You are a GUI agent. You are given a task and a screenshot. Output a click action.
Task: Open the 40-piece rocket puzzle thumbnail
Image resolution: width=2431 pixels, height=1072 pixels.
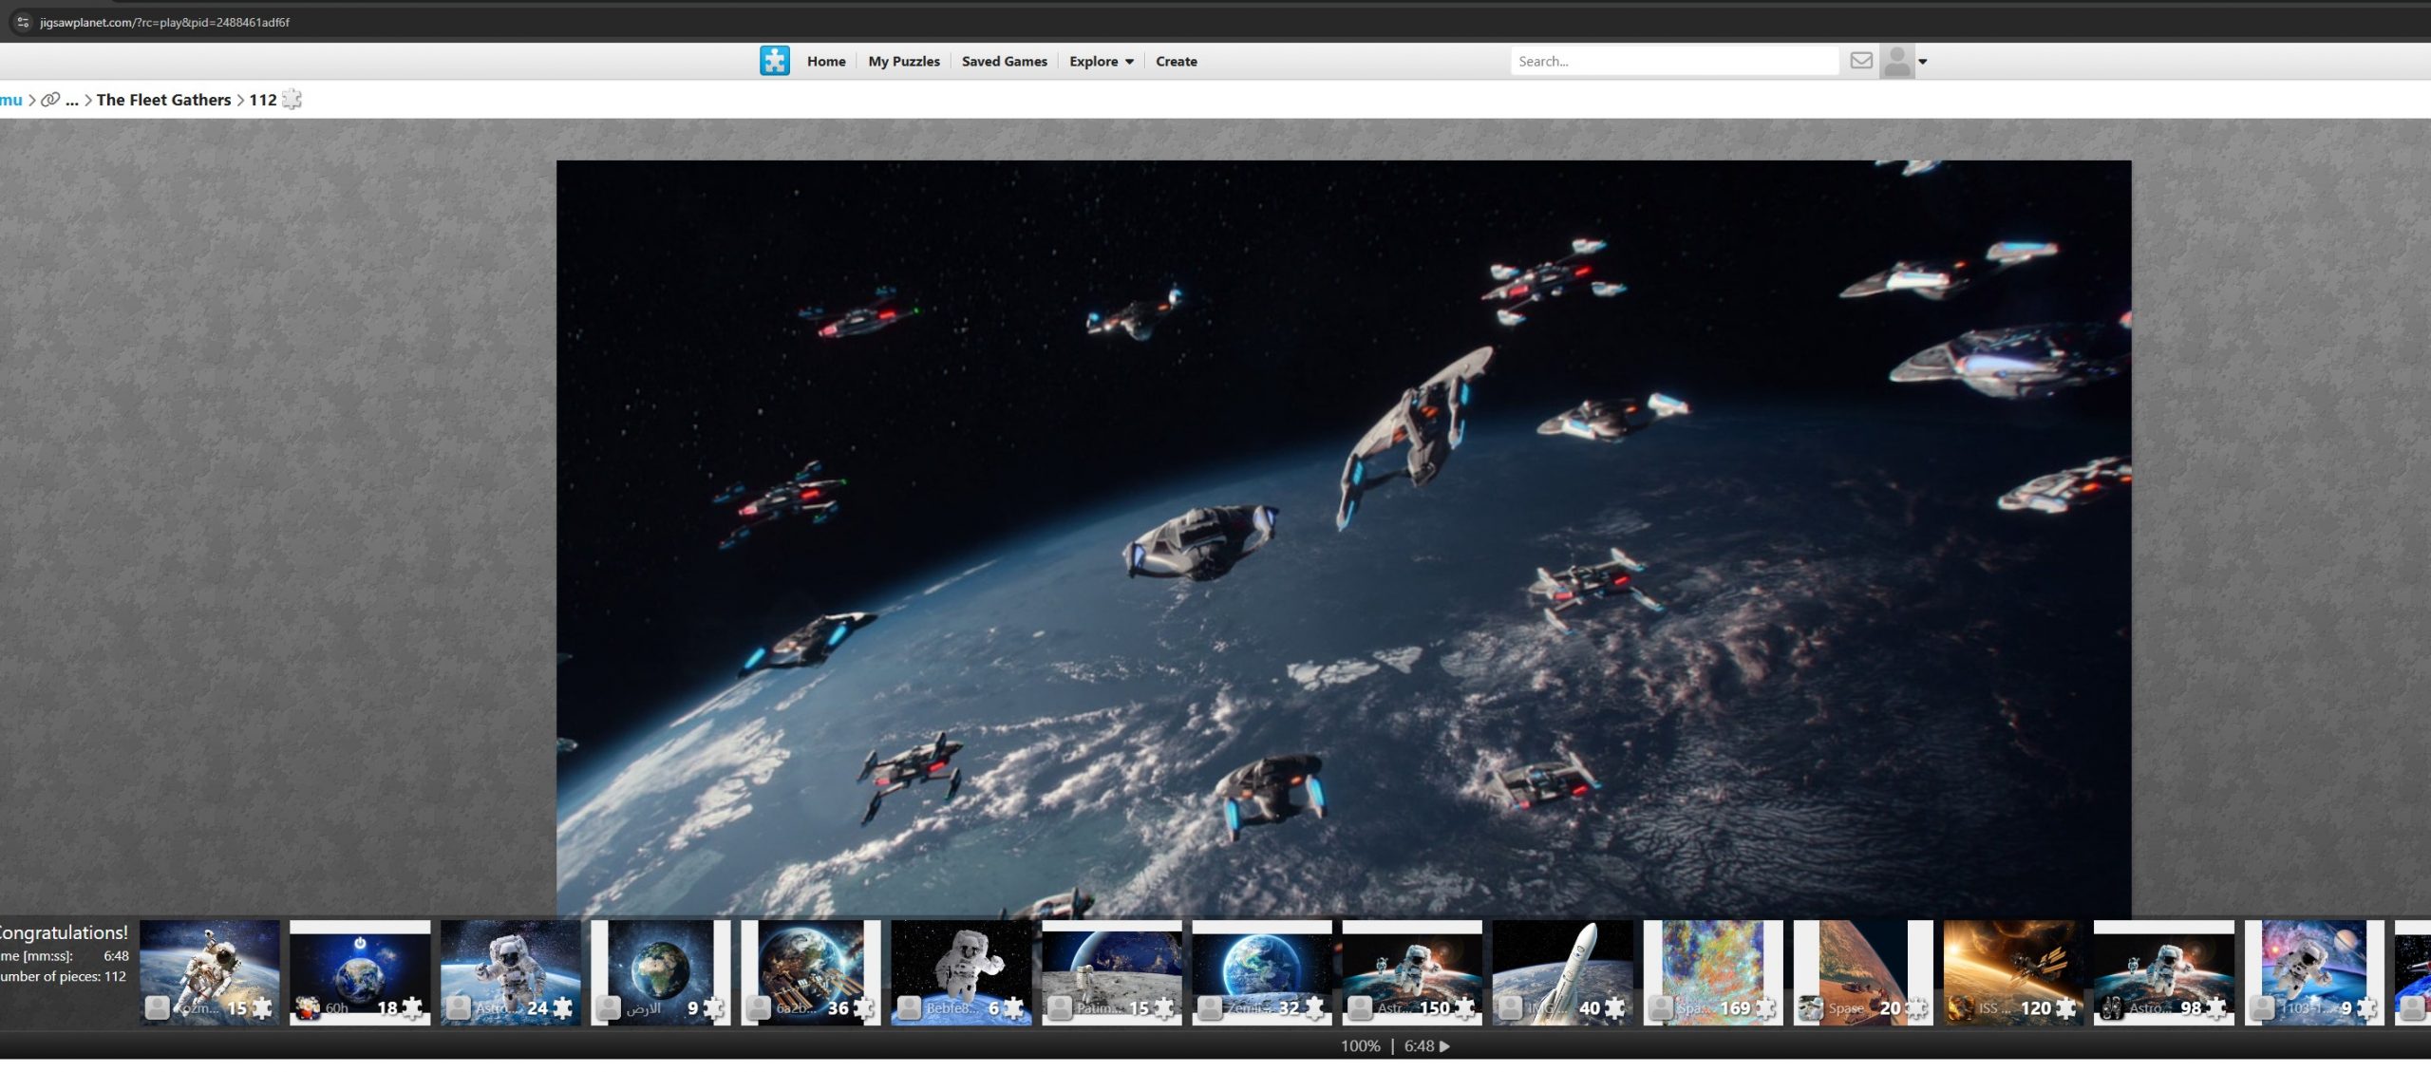coord(1561,967)
